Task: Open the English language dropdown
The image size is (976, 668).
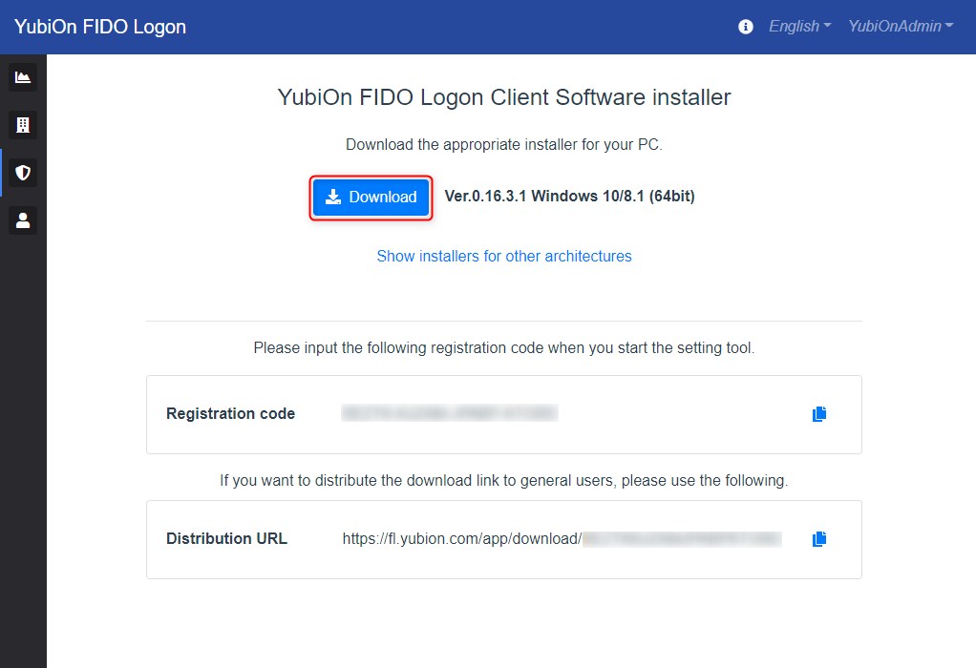Action: pos(800,26)
